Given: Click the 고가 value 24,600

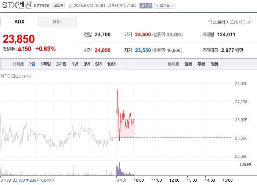Looking at the screenshot, I should 143,34.
